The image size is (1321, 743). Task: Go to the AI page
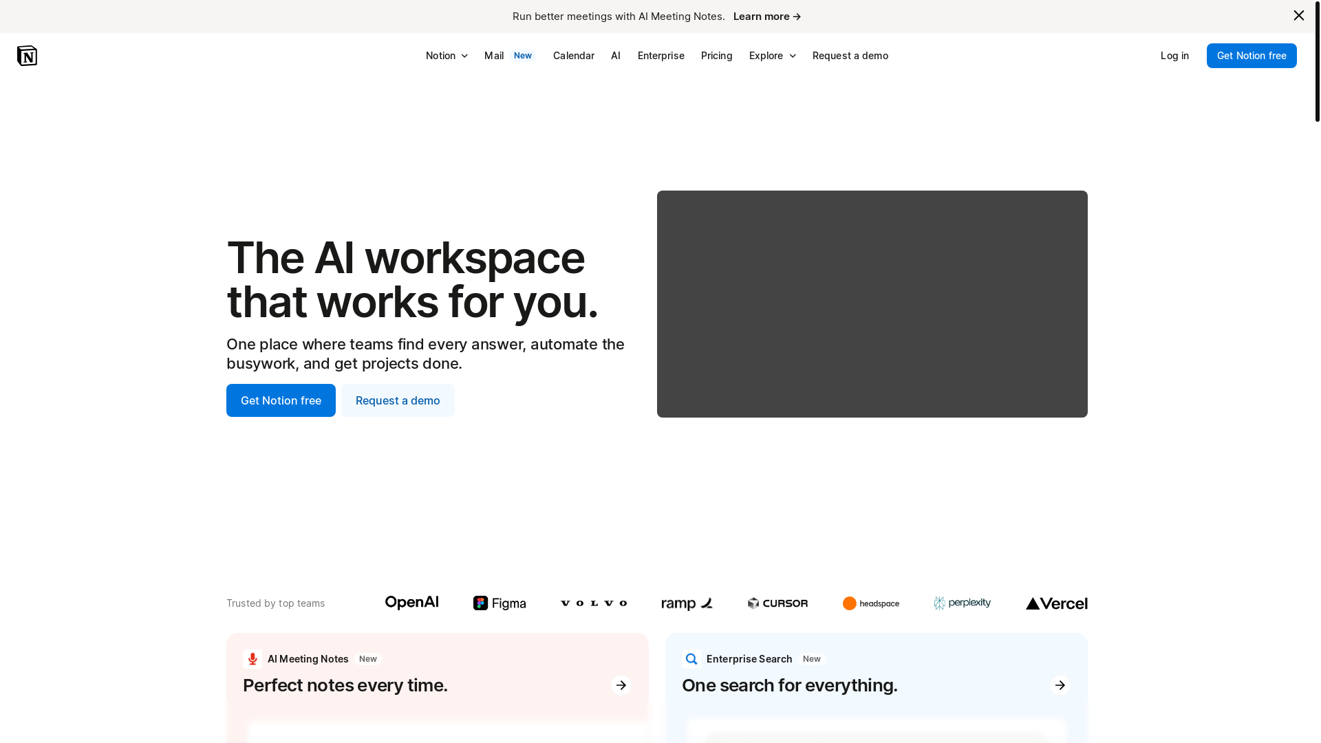point(616,56)
